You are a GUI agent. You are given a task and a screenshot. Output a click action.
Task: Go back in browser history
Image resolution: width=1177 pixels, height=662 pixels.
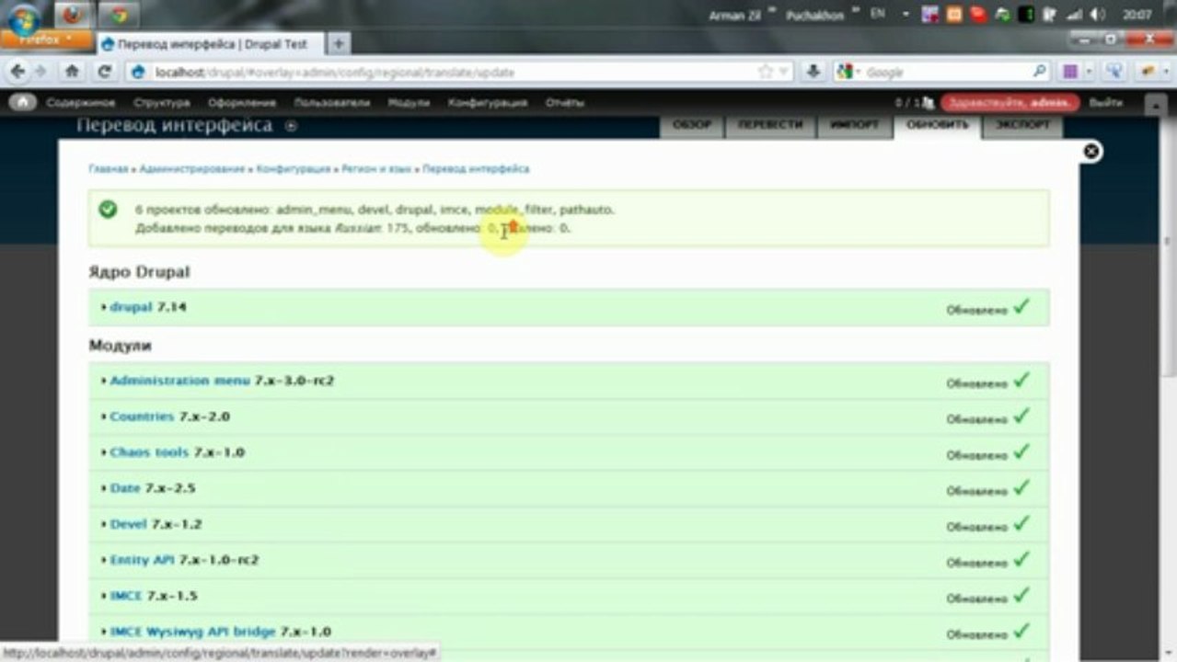pyautogui.click(x=18, y=71)
